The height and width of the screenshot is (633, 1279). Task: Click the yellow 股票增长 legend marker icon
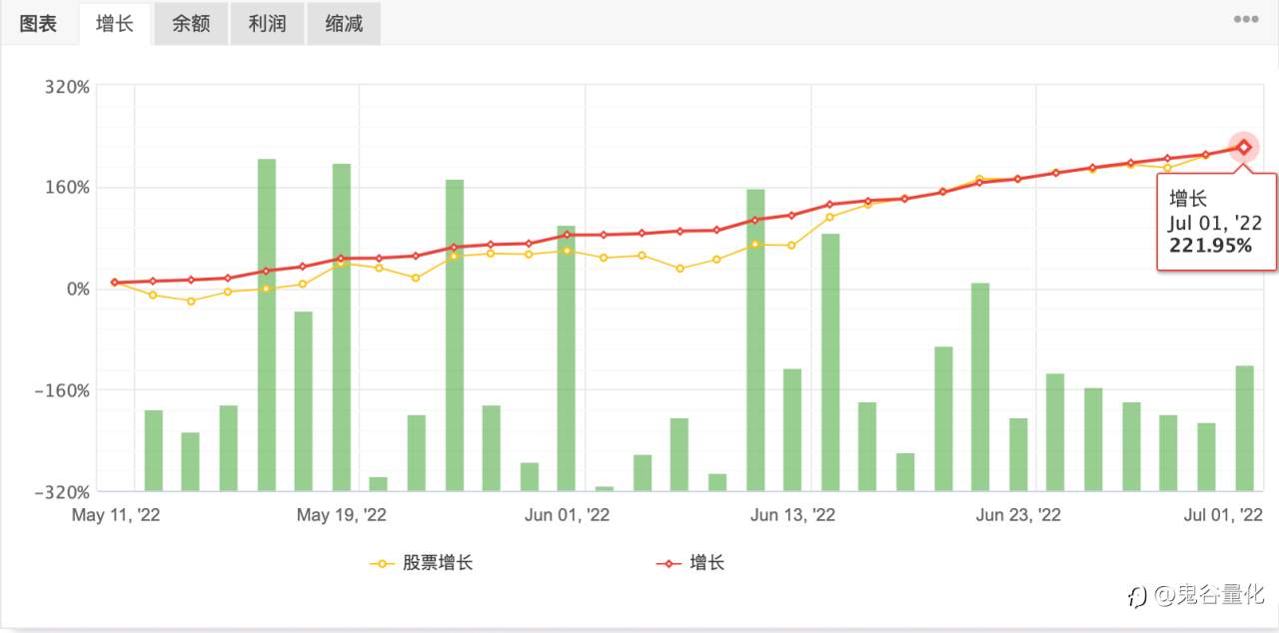[382, 564]
